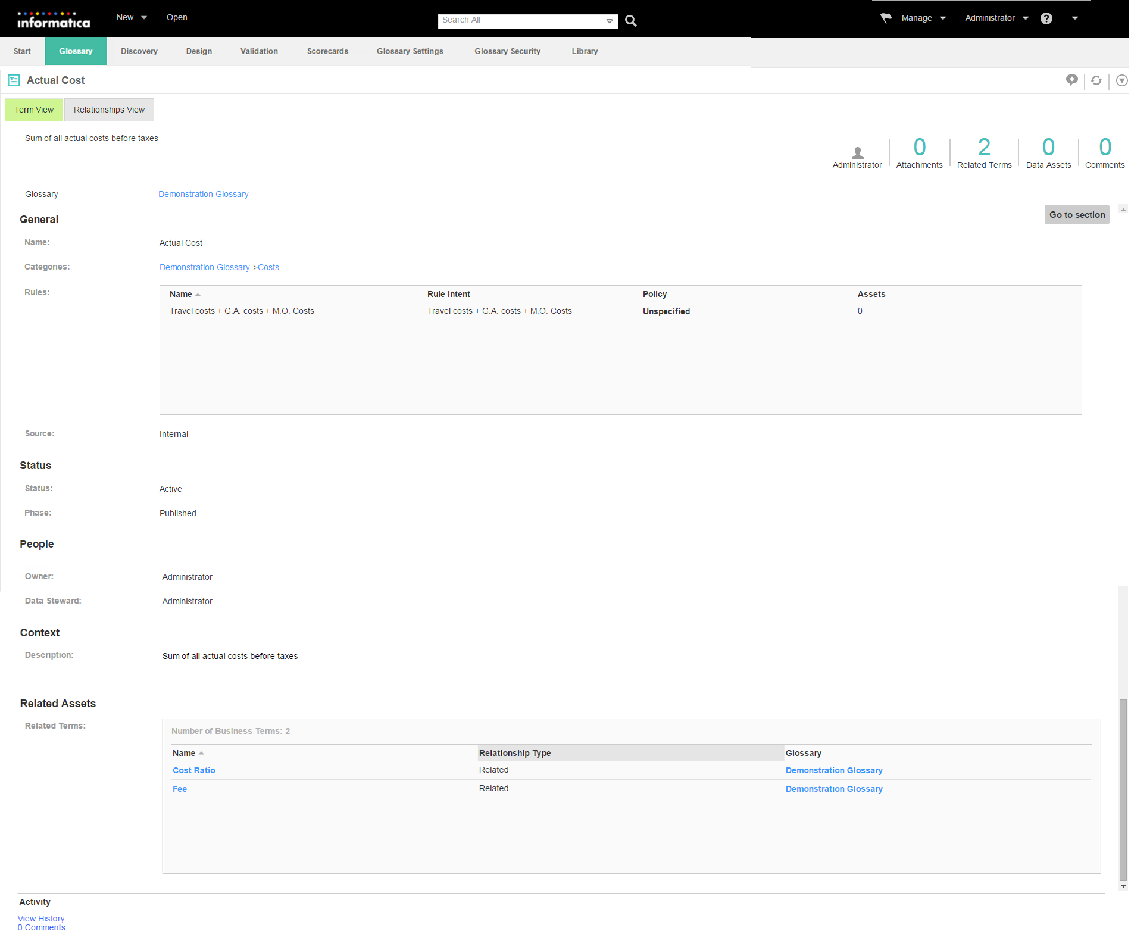Open the Search All dropdown arrow

coord(610,21)
